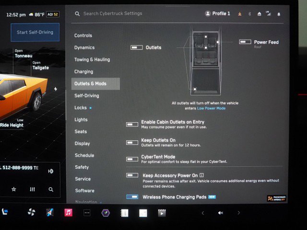Open the Dynamics settings menu
Image resolution: width=307 pixels, height=230 pixels.
point(84,47)
